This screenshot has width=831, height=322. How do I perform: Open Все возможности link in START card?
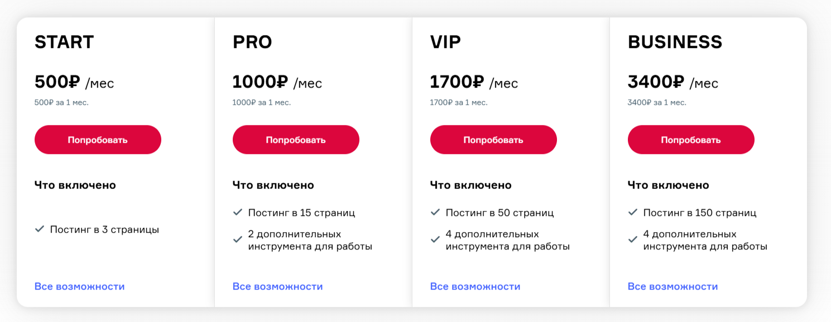[80, 286]
